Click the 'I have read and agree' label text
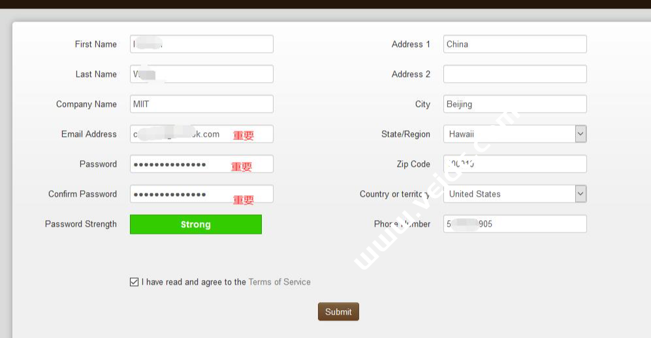 click(x=194, y=282)
